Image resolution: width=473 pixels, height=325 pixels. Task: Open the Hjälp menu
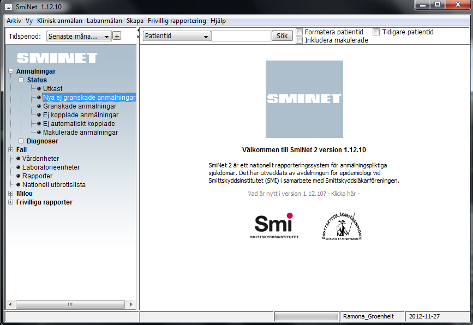[218, 21]
